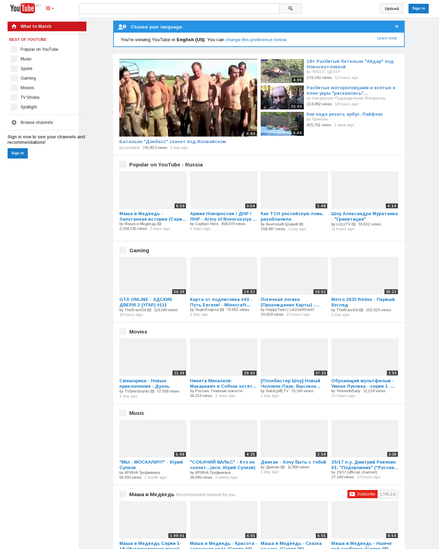Open Маша и Медведь Запутанная история thumbnail

click(x=153, y=190)
